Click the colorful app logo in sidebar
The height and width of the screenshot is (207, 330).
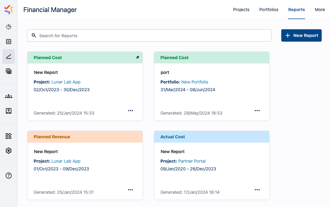[9, 10]
